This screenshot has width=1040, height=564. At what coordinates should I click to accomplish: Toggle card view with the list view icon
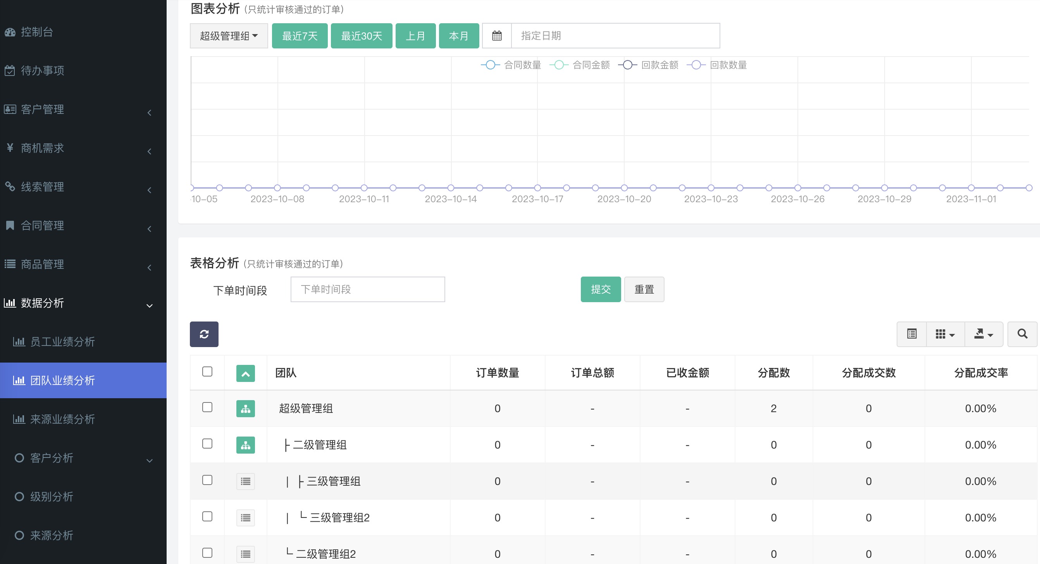pos(912,334)
